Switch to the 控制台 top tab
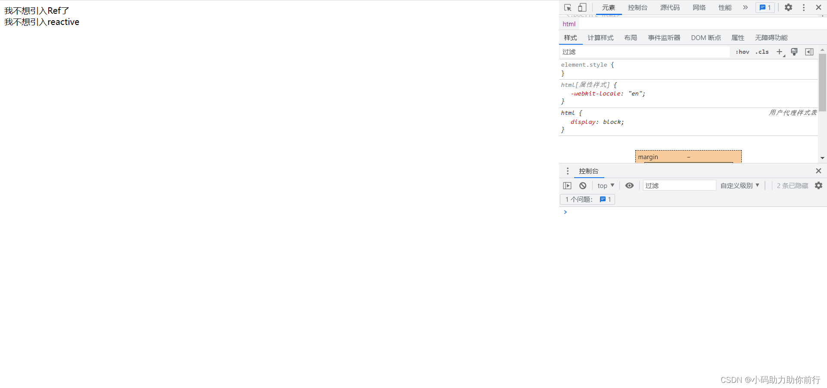827x388 pixels. (637, 8)
